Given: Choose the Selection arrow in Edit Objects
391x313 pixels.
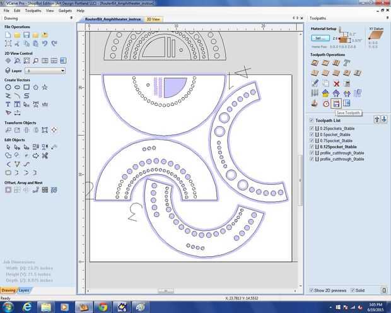Looking at the screenshot, I should (8, 147).
